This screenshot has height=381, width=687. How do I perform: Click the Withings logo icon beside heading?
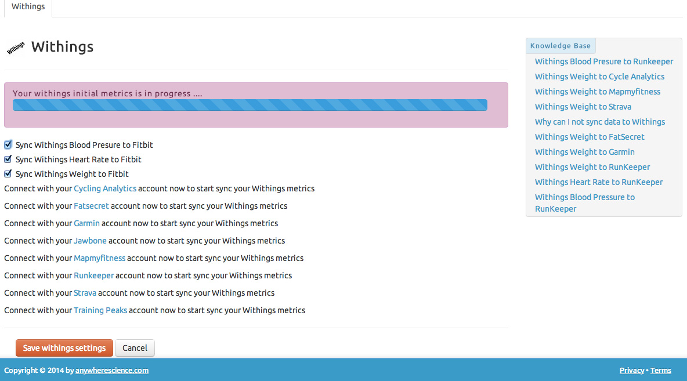click(x=16, y=48)
